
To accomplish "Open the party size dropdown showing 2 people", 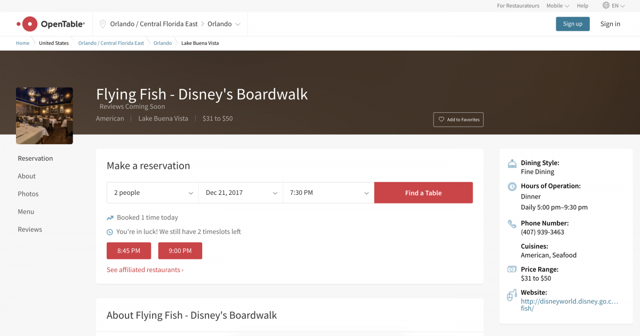I will 153,193.
